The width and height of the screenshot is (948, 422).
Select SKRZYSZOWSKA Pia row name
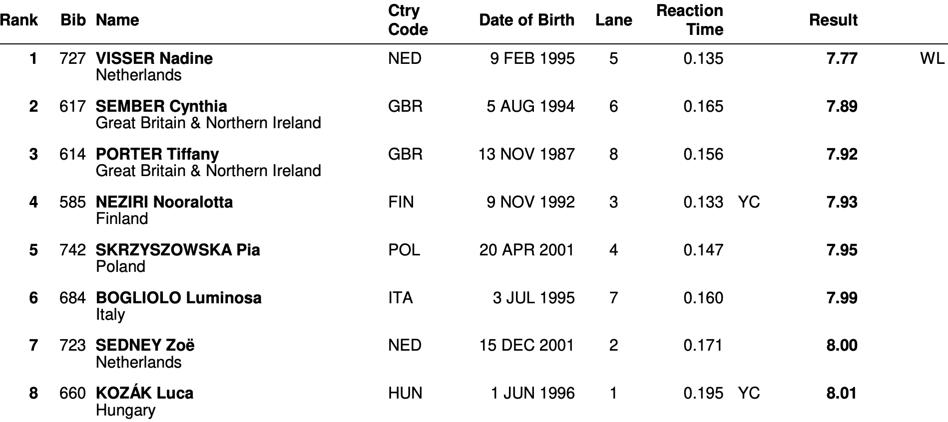tap(178, 250)
